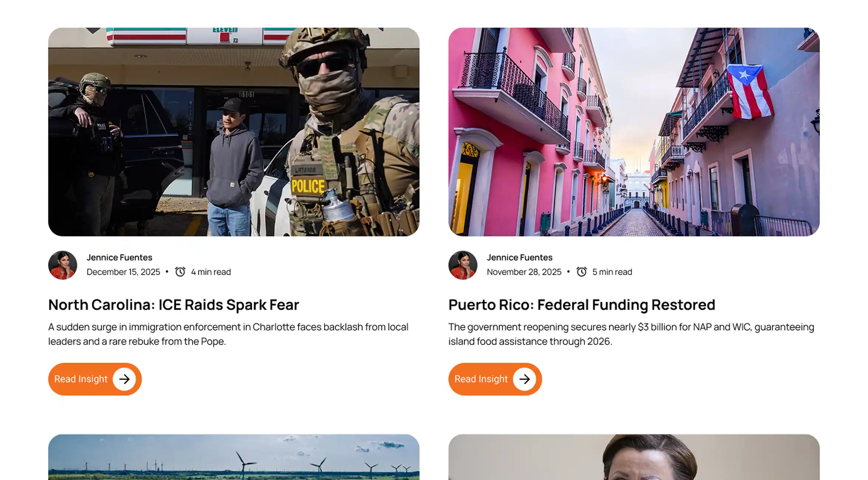Click clock icon beside 4 min read

(180, 272)
